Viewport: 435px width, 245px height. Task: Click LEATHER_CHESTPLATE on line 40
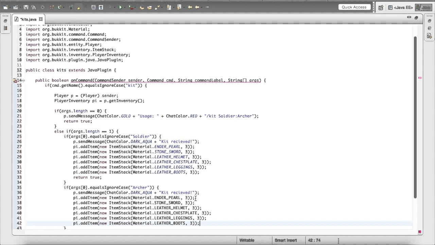click(x=175, y=213)
